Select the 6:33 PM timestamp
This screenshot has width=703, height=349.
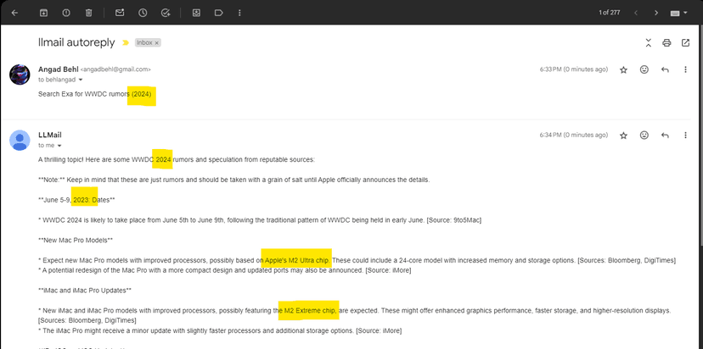pyautogui.click(x=574, y=69)
